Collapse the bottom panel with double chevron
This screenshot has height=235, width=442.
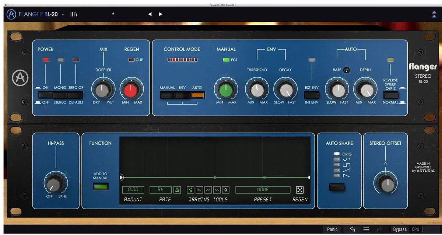(433, 14)
